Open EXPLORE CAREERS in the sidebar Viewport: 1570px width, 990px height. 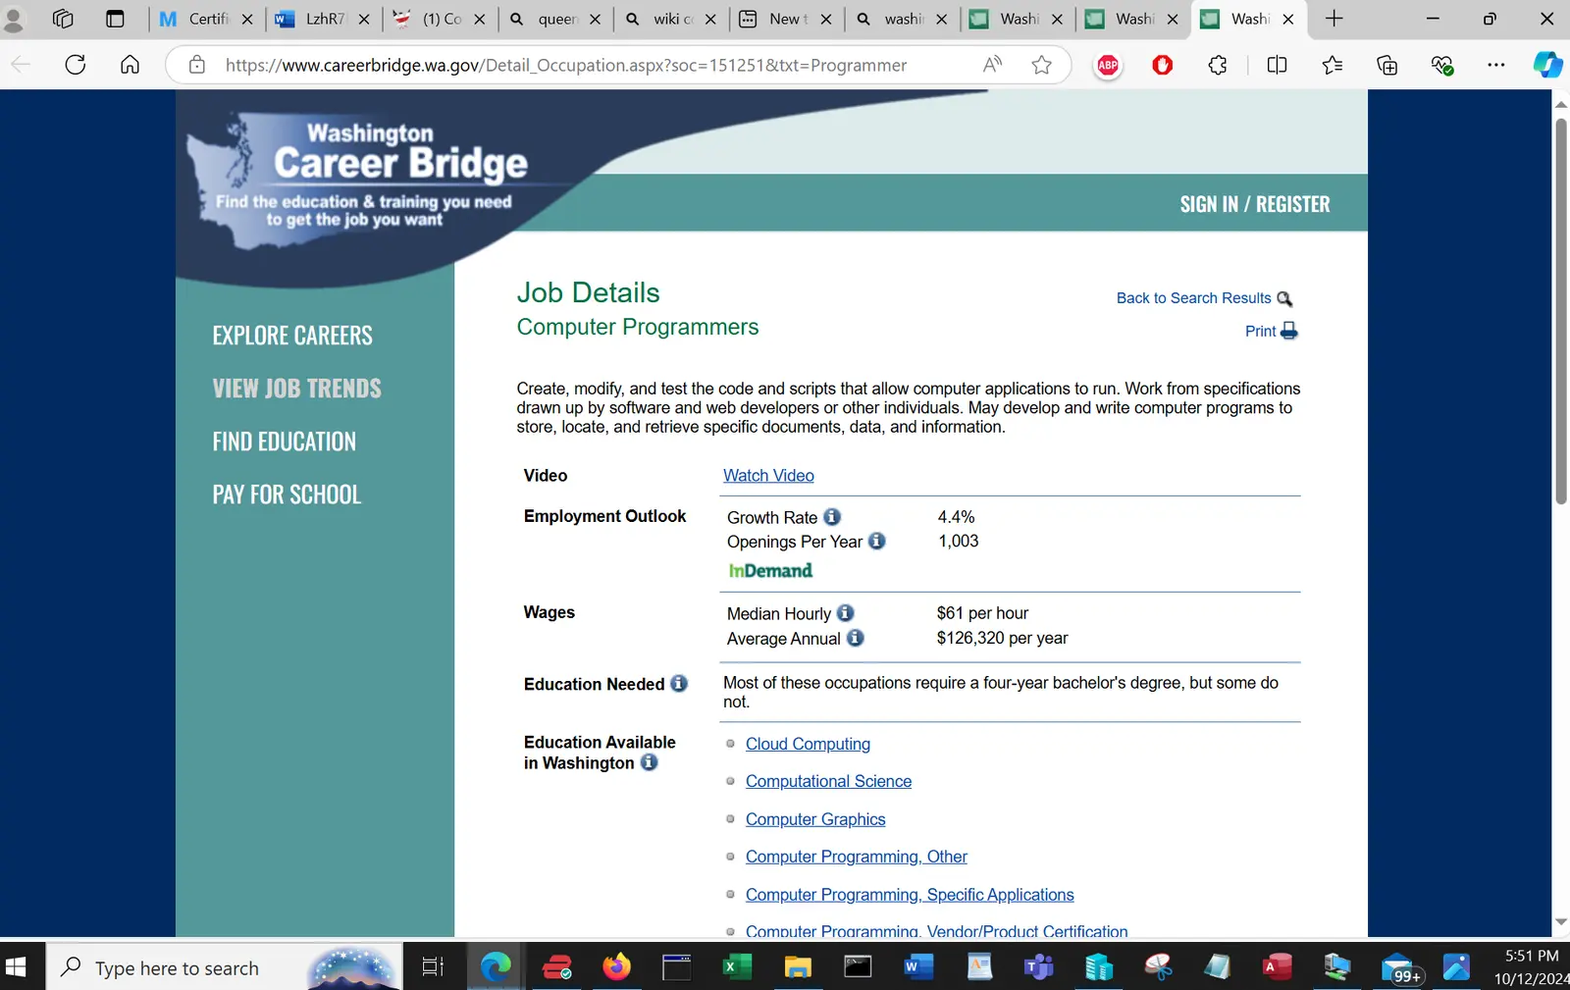[x=292, y=336]
